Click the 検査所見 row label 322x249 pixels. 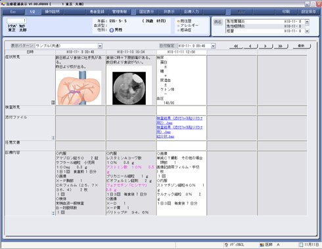coord(12,107)
